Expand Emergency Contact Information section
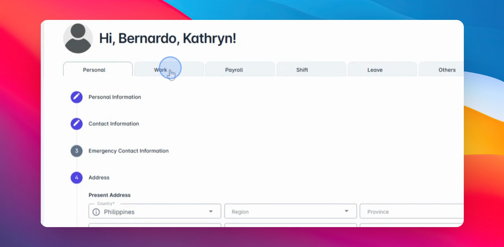Screen dimensions: 504x247 (x=128, y=151)
